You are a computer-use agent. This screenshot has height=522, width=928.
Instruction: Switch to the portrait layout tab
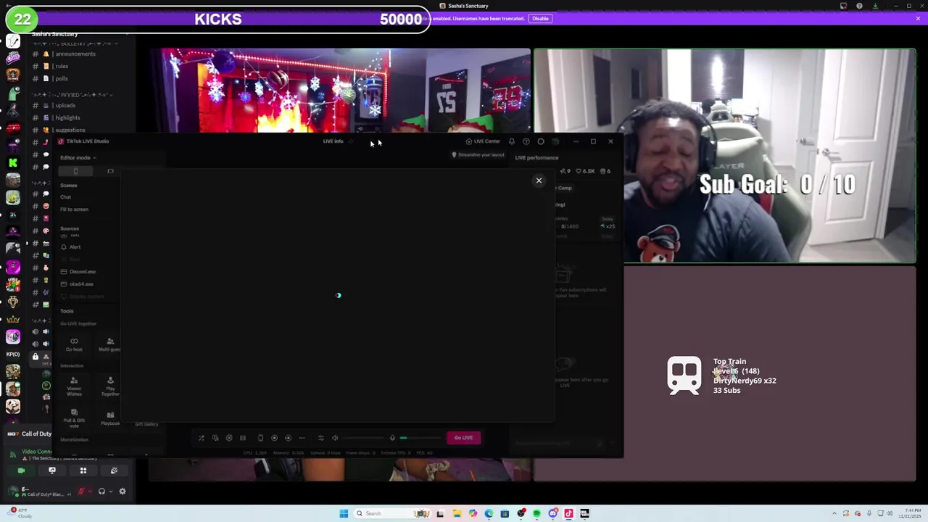coord(75,171)
